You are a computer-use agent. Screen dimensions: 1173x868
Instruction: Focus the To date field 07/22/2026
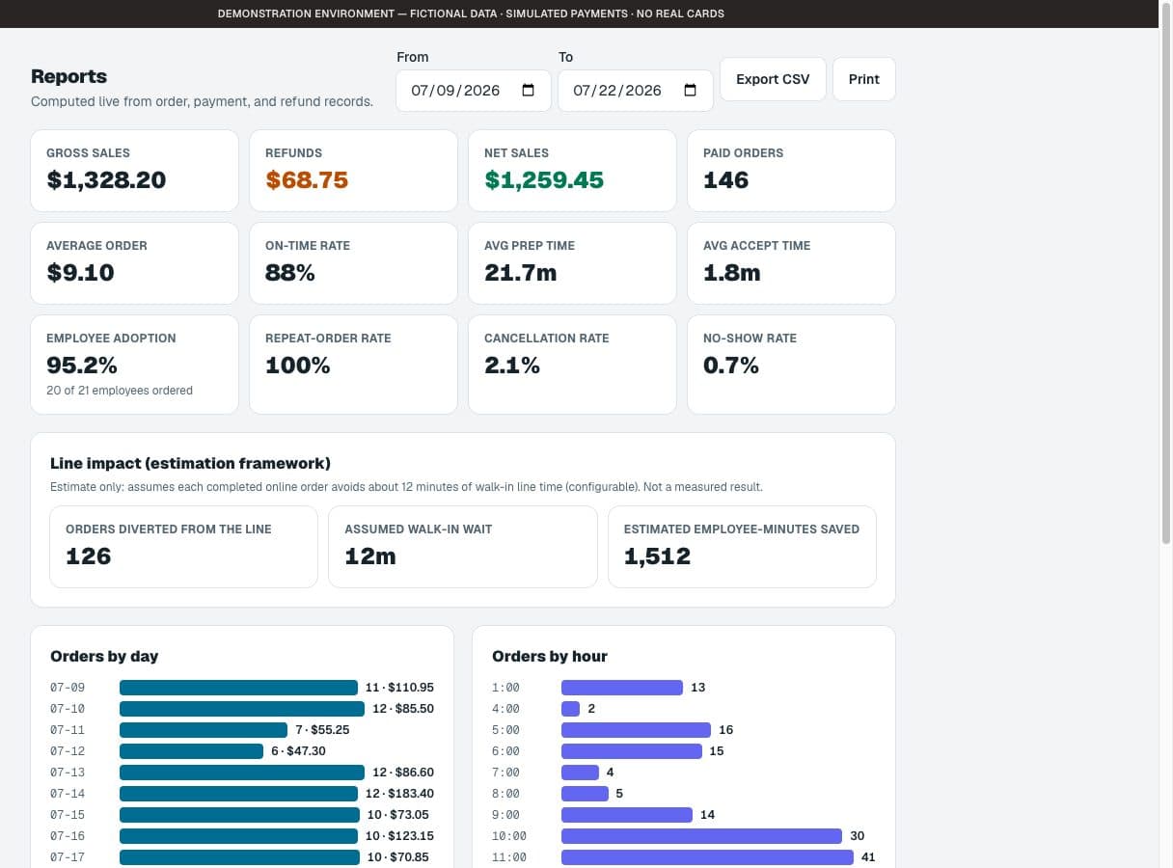pyautogui.click(x=636, y=91)
